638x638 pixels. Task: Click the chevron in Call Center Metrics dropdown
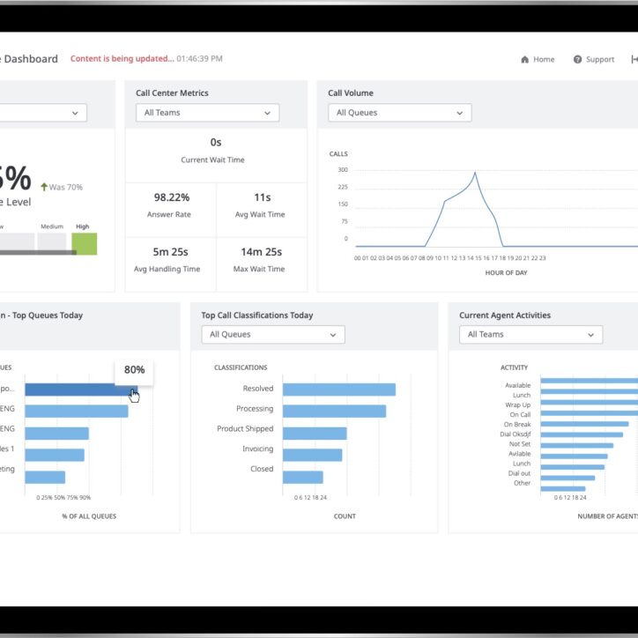267,113
